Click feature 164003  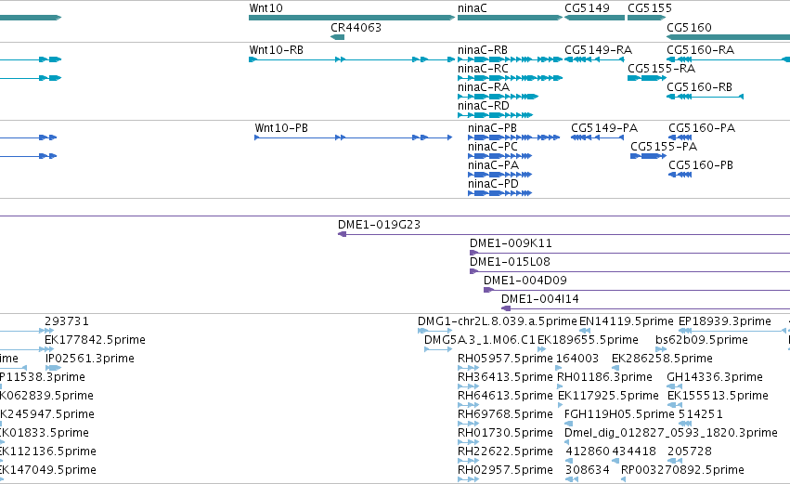tap(559, 368)
